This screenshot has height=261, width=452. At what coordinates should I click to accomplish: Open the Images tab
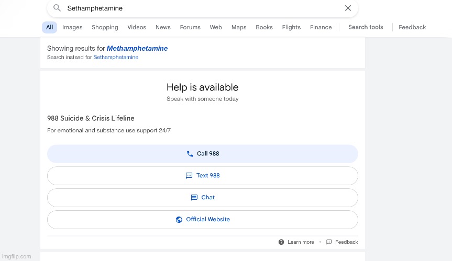click(72, 27)
